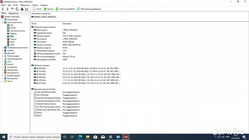Open Microsoft Edge from taskbar
This screenshot has height=140, width=249.
click(80, 137)
